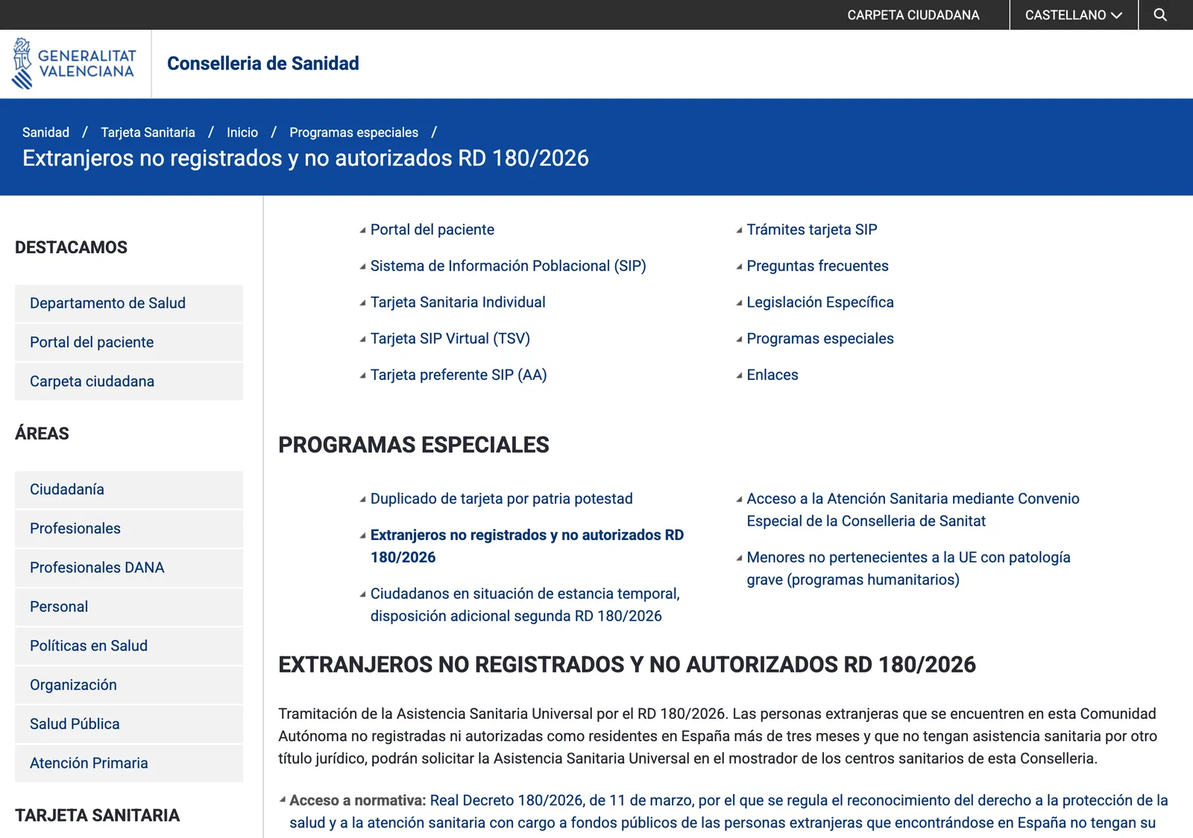Go to Programas especiales breadcrumb
Viewport: 1193px width, 838px height.
tap(354, 133)
